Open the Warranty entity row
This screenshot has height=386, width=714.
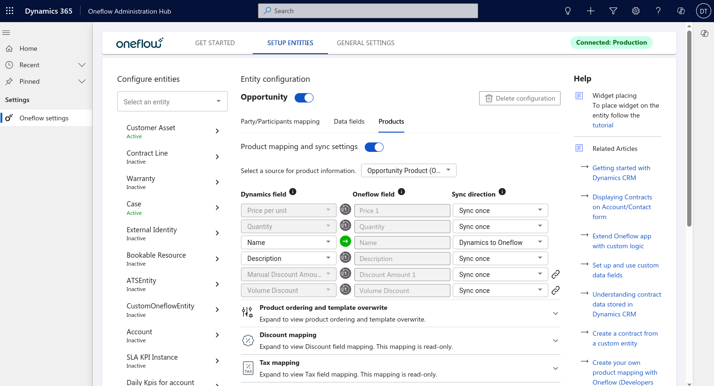click(x=172, y=182)
